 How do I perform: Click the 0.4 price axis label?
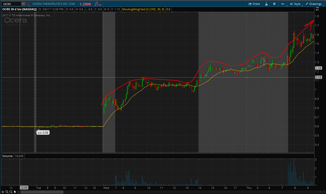tap(317, 145)
